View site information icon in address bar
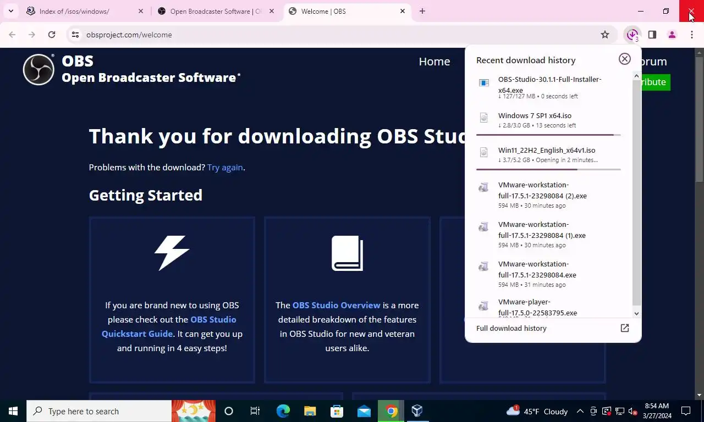 point(75,35)
